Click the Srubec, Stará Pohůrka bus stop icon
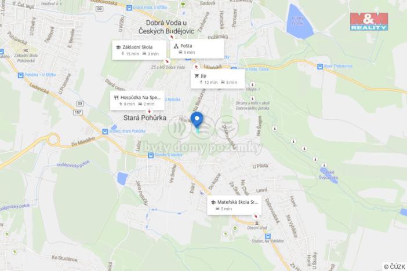This screenshot has height=271, width=407. tap(105, 131)
